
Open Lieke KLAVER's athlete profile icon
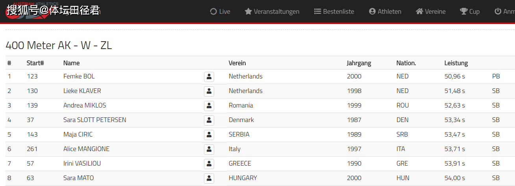(209, 91)
